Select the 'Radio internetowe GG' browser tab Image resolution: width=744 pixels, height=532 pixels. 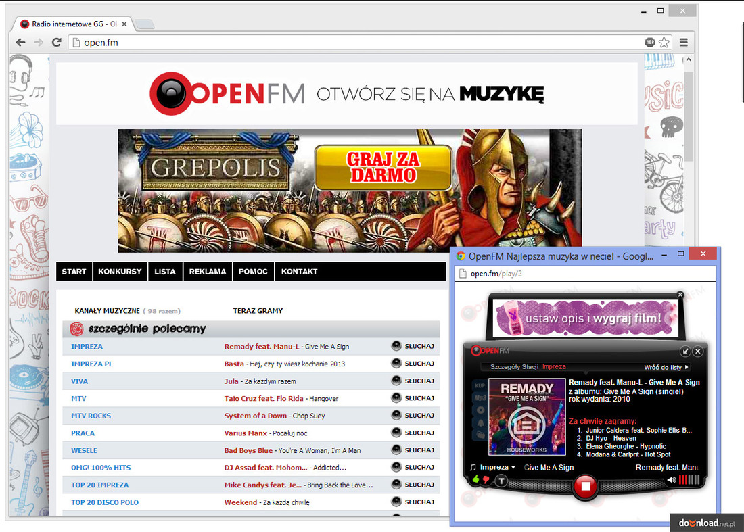tap(74, 24)
